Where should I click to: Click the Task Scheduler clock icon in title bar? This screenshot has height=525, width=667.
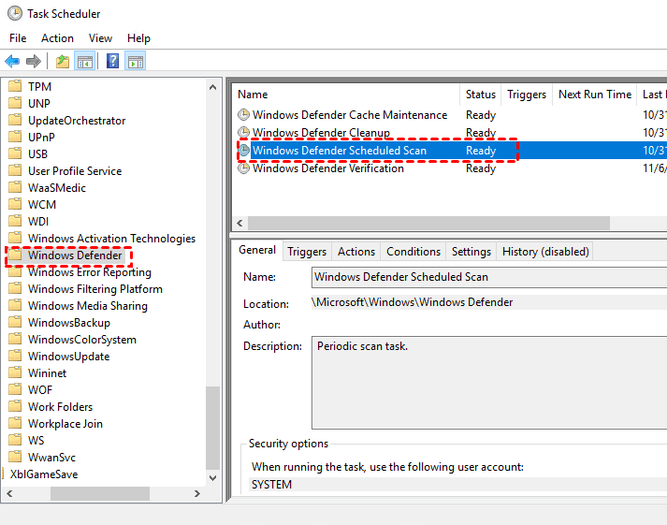pyautogui.click(x=15, y=14)
